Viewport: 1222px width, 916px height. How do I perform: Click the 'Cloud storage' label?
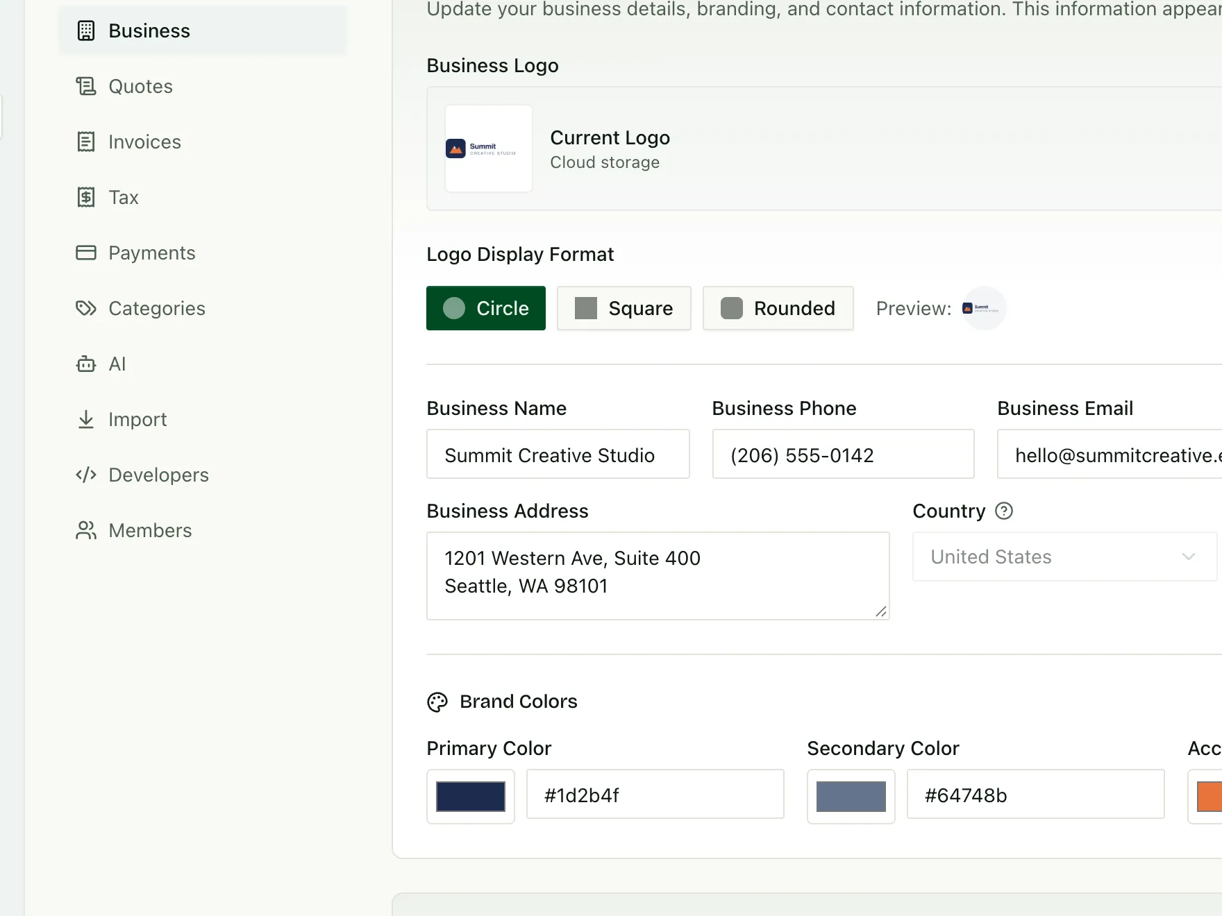(x=605, y=162)
